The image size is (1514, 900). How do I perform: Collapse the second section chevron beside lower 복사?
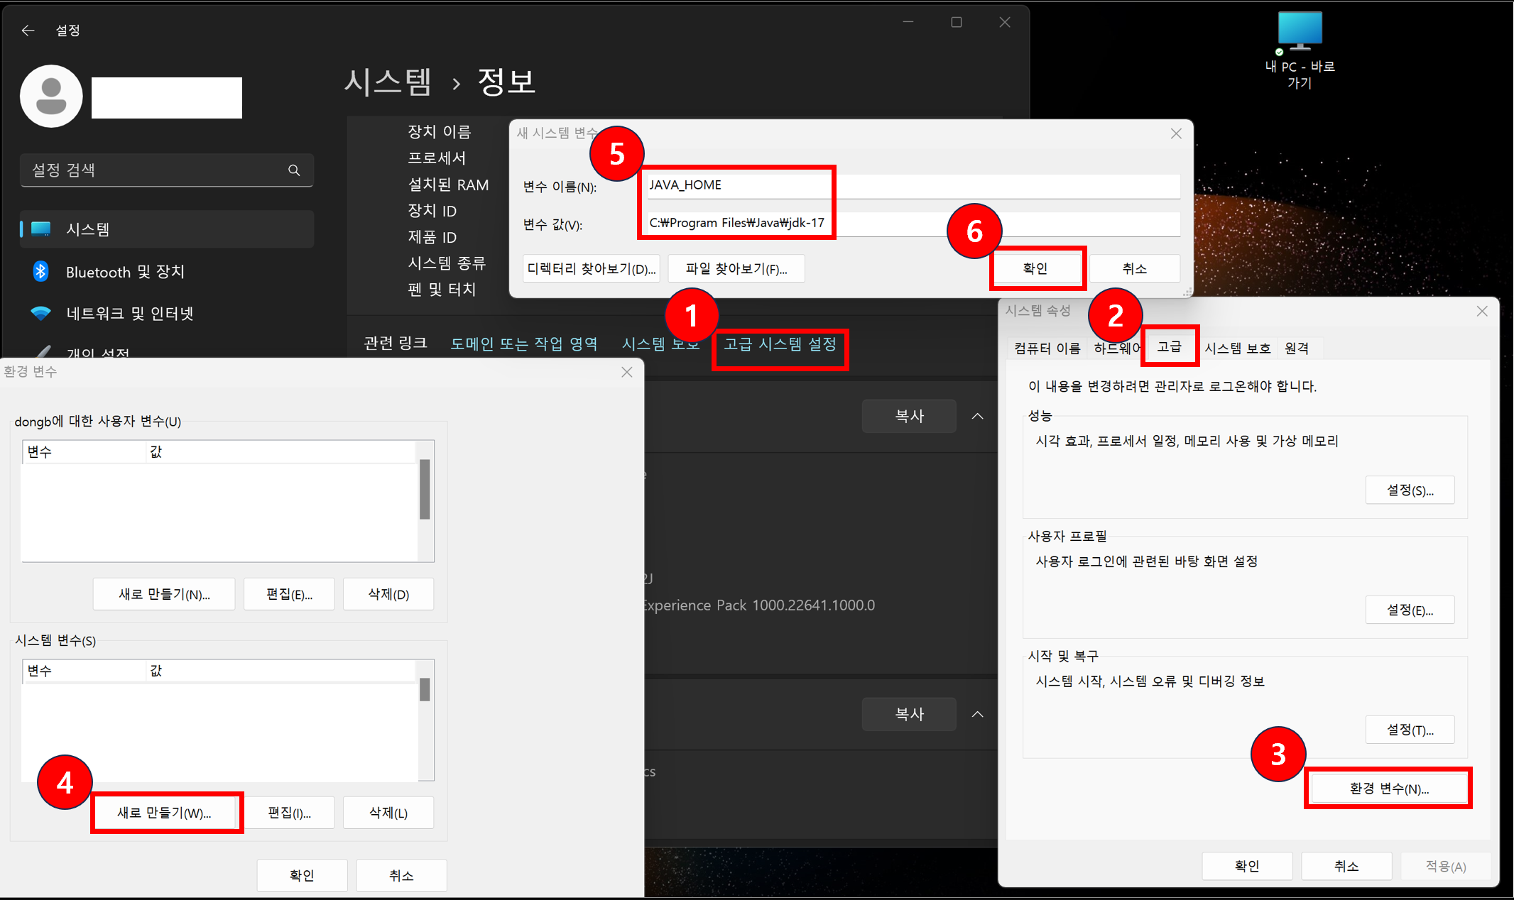[x=978, y=714]
